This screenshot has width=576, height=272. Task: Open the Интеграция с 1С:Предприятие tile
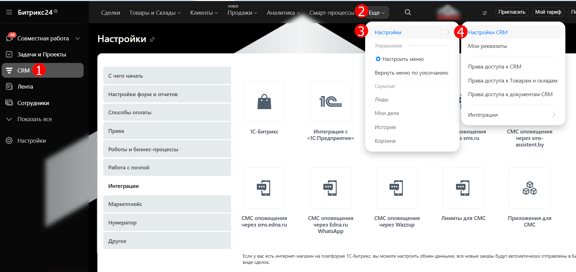coord(331,101)
